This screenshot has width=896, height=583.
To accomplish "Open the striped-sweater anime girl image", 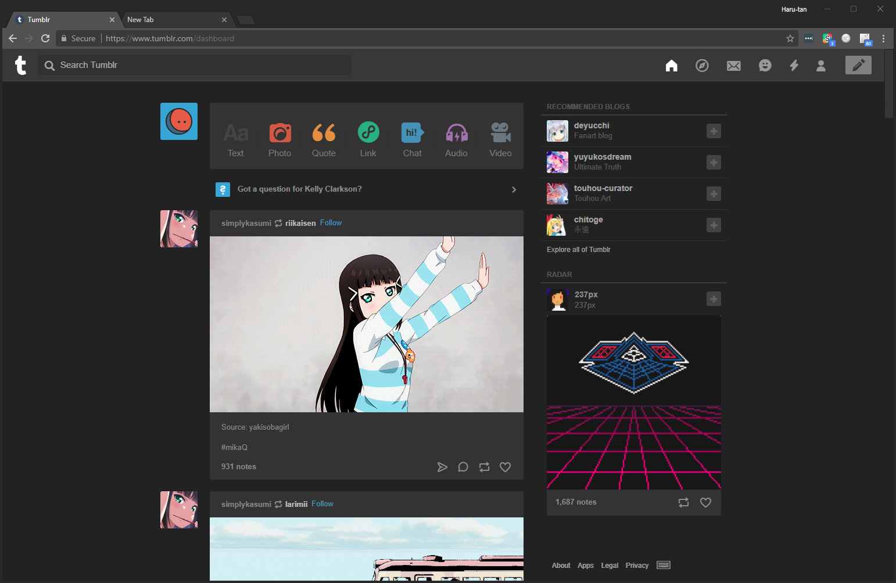I will (x=367, y=324).
